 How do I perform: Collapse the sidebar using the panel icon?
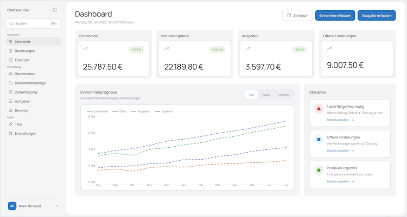[x=55, y=10]
